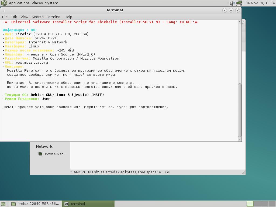This screenshot has height=207, width=276.
Task: Click the Terminal scrollbar down arrow
Action: click(240, 139)
